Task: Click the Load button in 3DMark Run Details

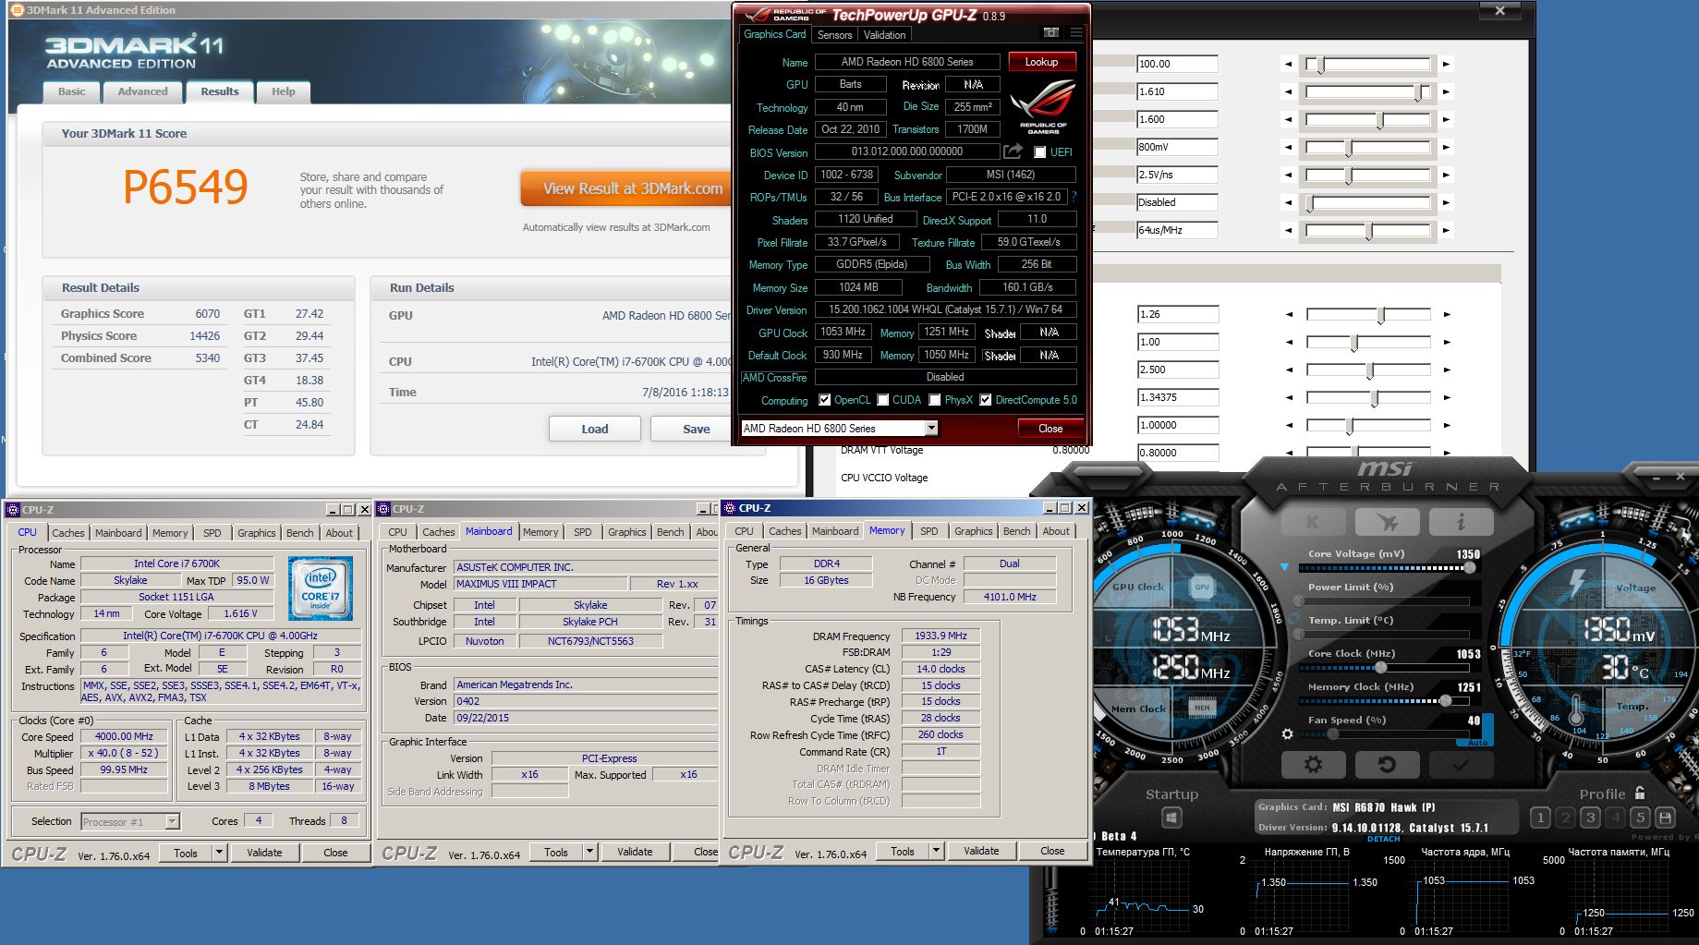Action: coord(595,429)
